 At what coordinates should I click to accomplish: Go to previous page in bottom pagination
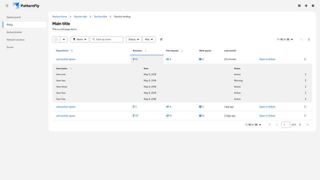[277, 125]
